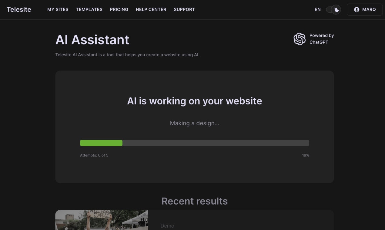Go to the TEMPLATES section
This screenshot has width=385, height=230.
[x=89, y=9]
